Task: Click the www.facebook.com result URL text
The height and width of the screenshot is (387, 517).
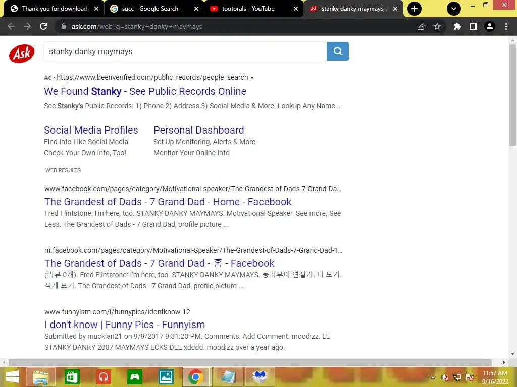Action: coord(193,189)
